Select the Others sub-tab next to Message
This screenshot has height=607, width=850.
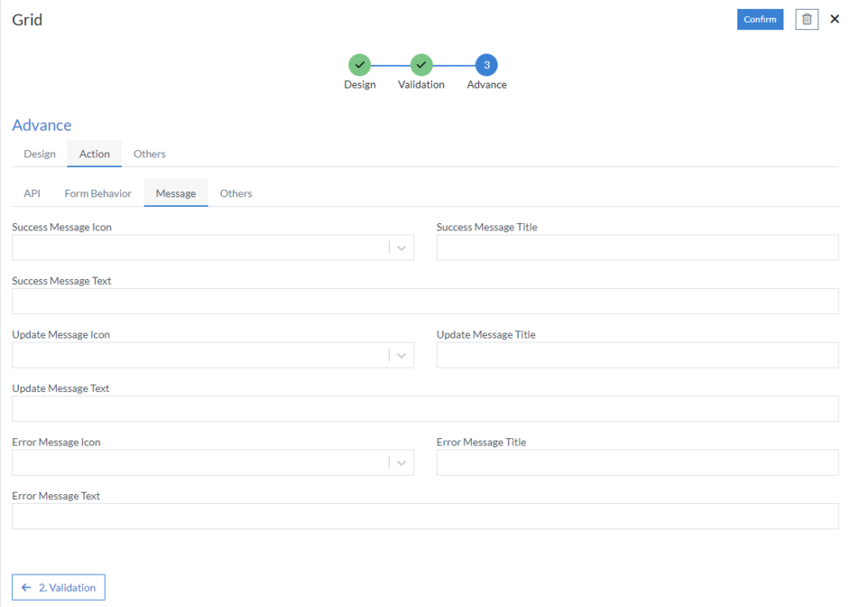[236, 192]
